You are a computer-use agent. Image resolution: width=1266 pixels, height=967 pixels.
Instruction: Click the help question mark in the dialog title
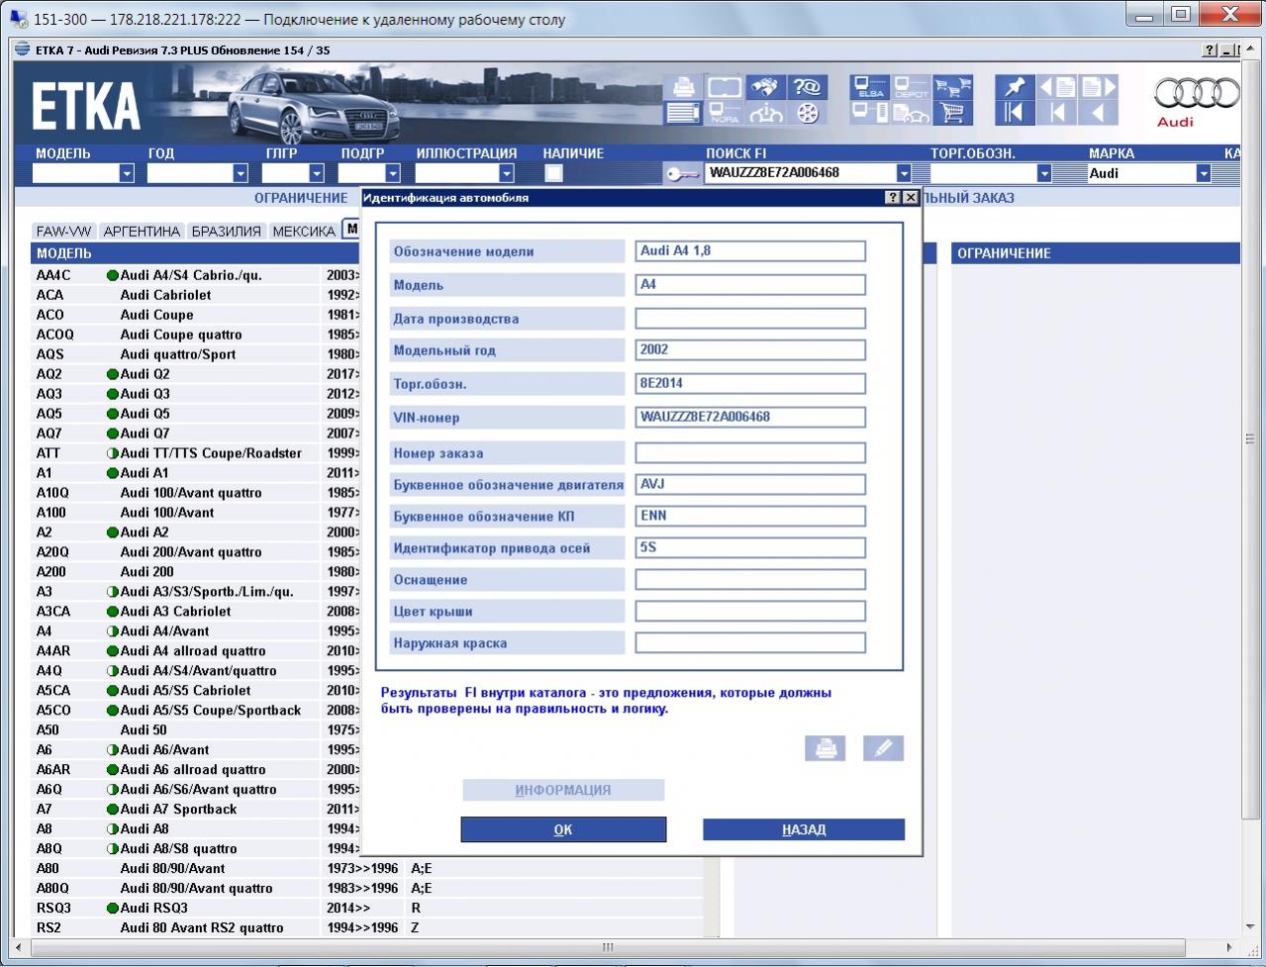pos(894,198)
